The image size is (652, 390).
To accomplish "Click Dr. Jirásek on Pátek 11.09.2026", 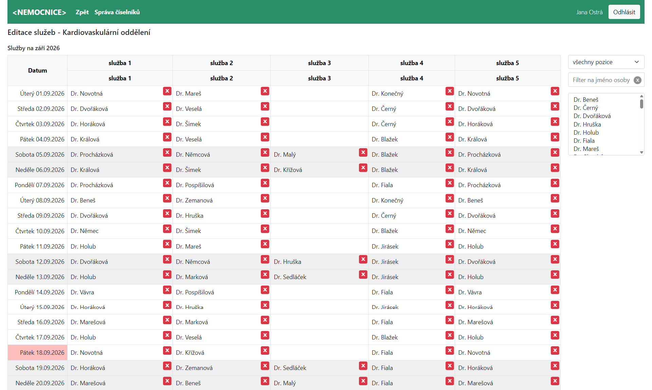I will point(385,247).
